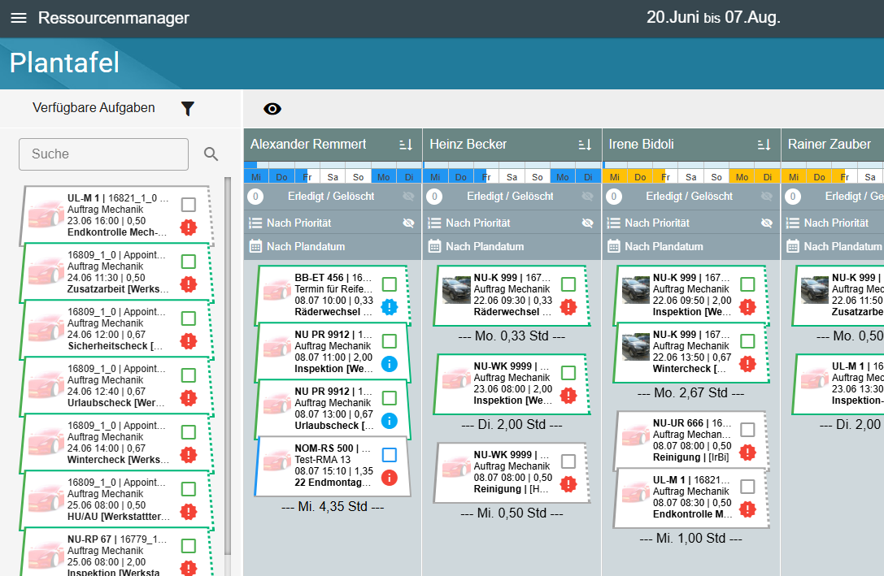Click the zero counter badge in Heinz Becker column

pyautogui.click(x=434, y=197)
